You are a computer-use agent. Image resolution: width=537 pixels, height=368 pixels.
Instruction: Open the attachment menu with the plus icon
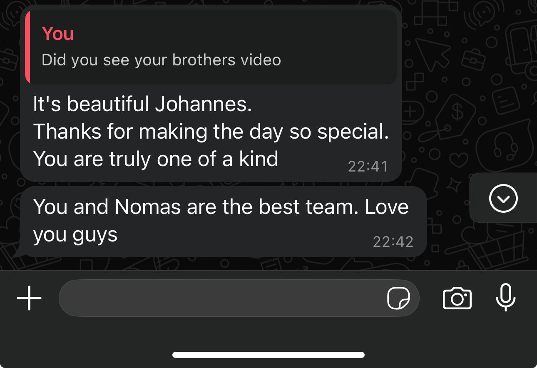coord(29,298)
